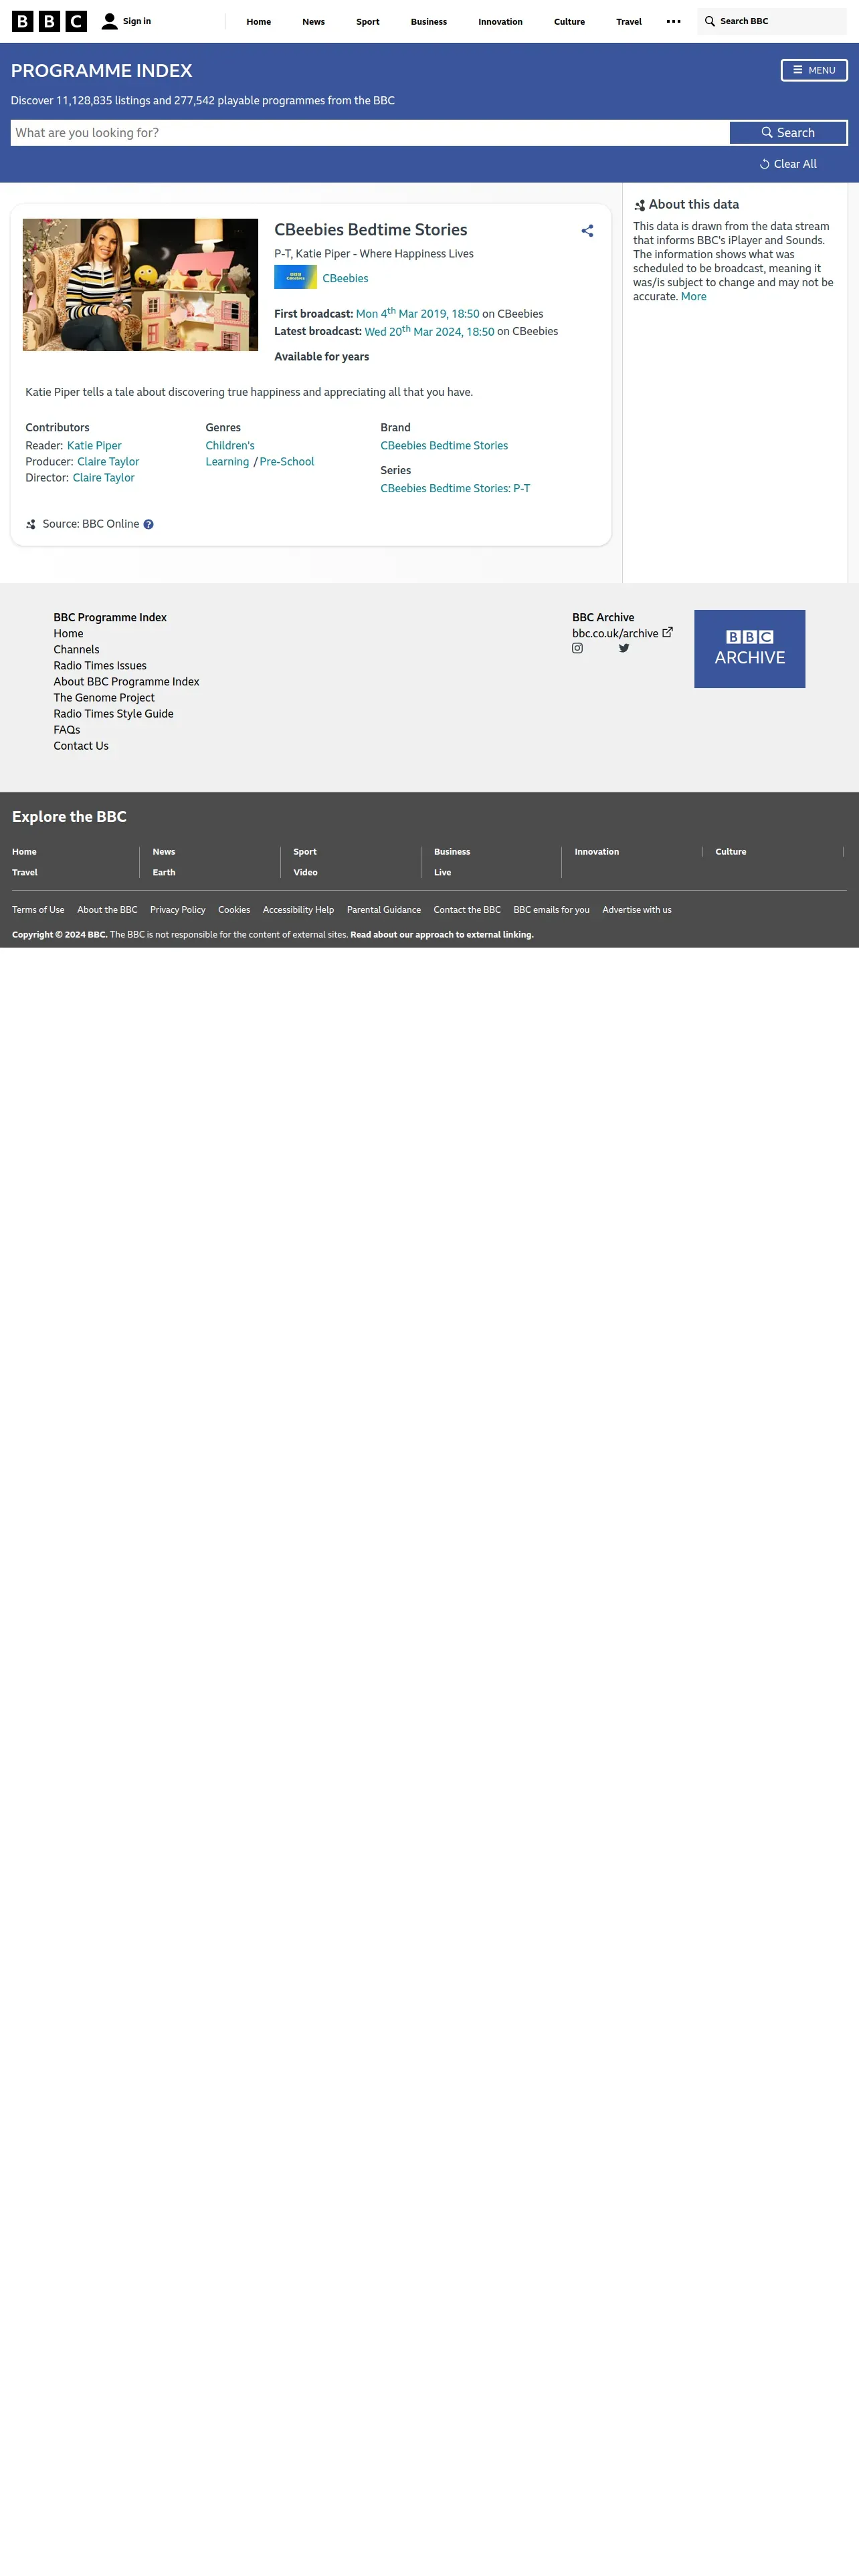The image size is (859, 2576).
Task: Open Video in Explore the BBC
Action: click(x=305, y=872)
